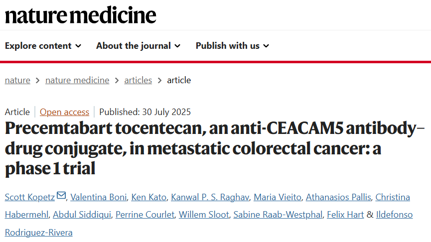This screenshot has width=431, height=242.
Task: Open the About the journal dropdown
Action: 138,46
